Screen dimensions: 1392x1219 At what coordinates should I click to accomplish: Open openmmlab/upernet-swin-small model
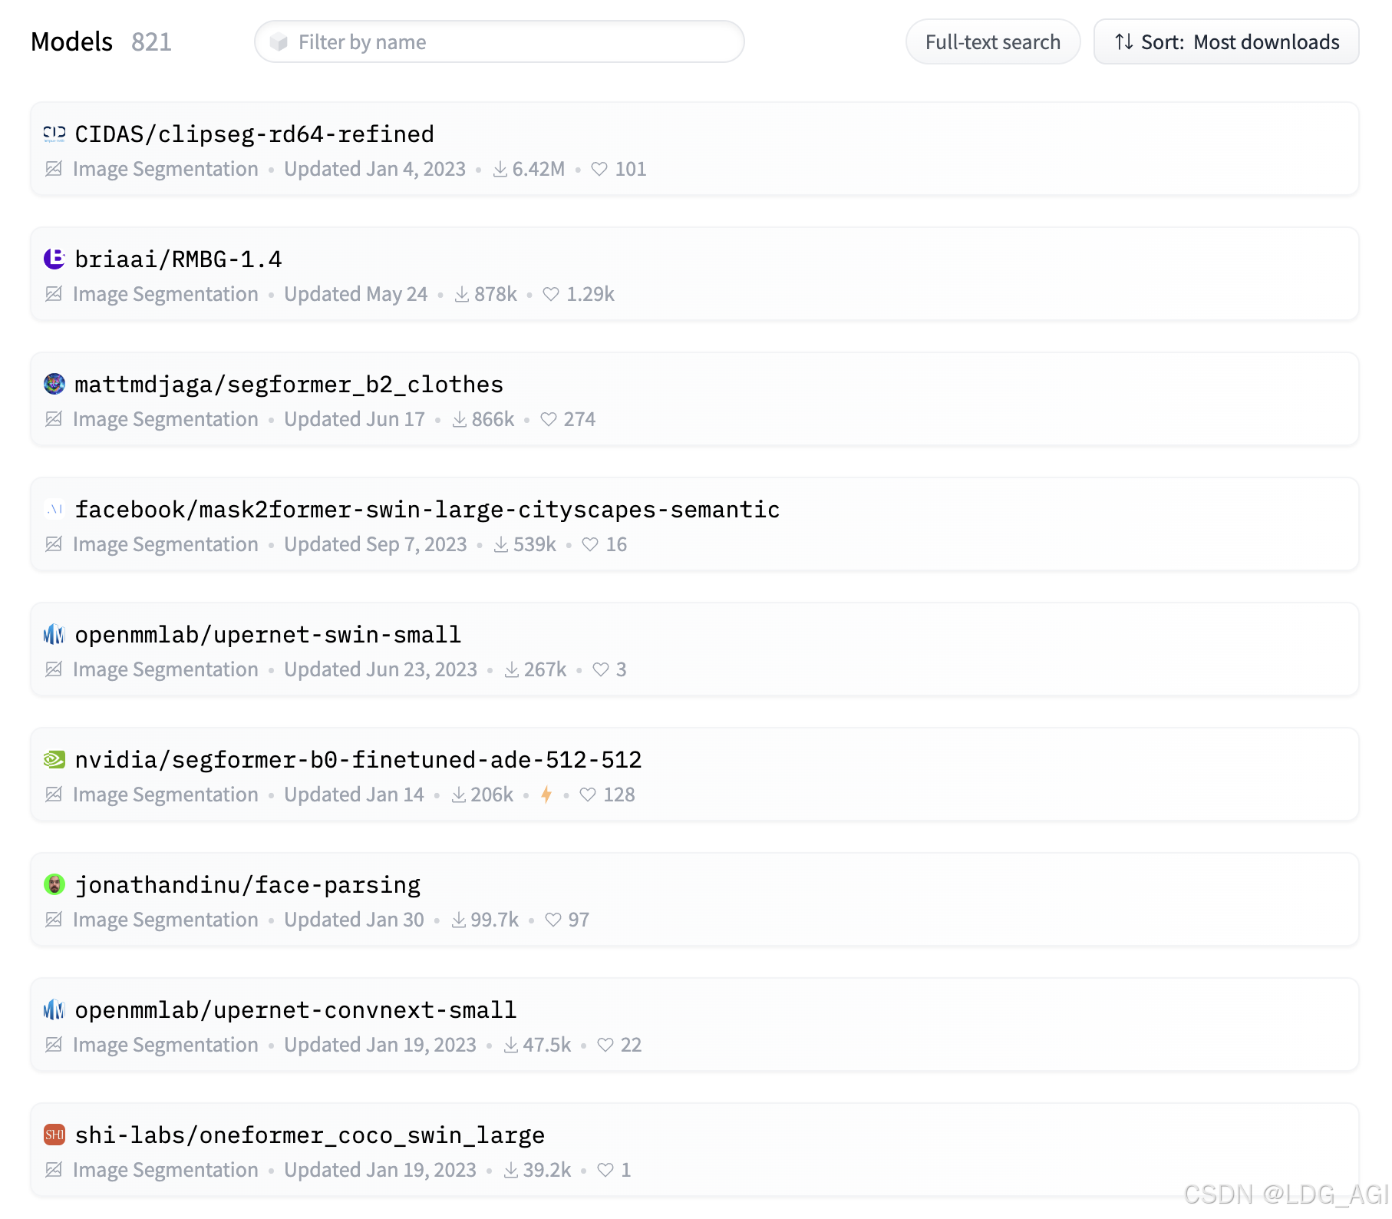[268, 635]
